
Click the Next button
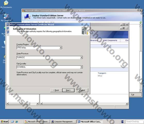click(68, 90)
